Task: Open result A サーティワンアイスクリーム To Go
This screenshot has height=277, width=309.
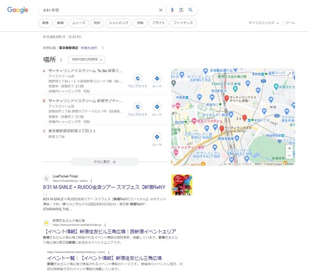Action: click(x=85, y=71)
